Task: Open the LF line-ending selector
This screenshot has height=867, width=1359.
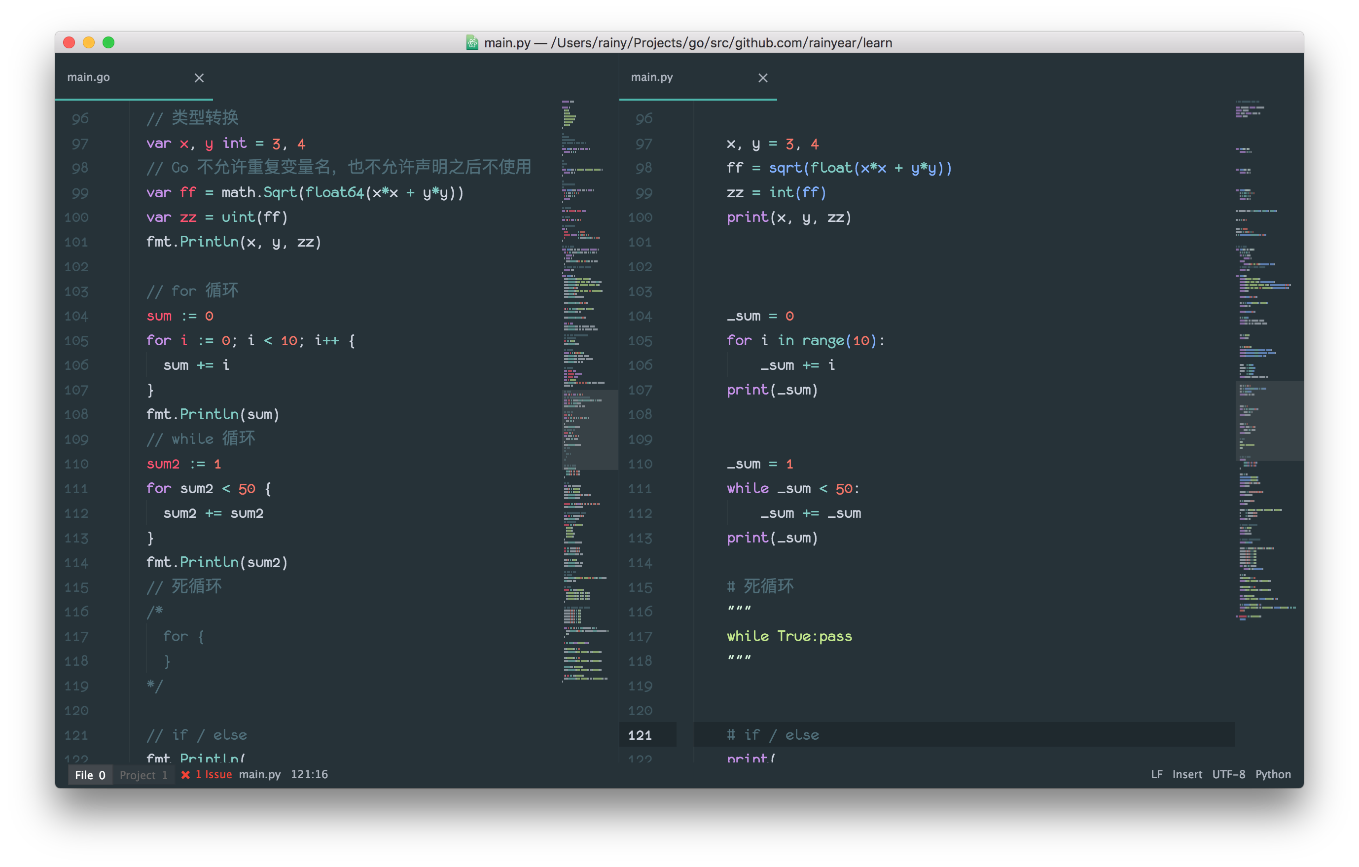Action: (x=1156, y=774)
